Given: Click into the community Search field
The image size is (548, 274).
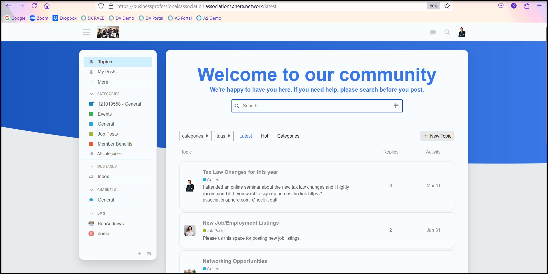Looking at the screenshot, I should click(317, 106).
